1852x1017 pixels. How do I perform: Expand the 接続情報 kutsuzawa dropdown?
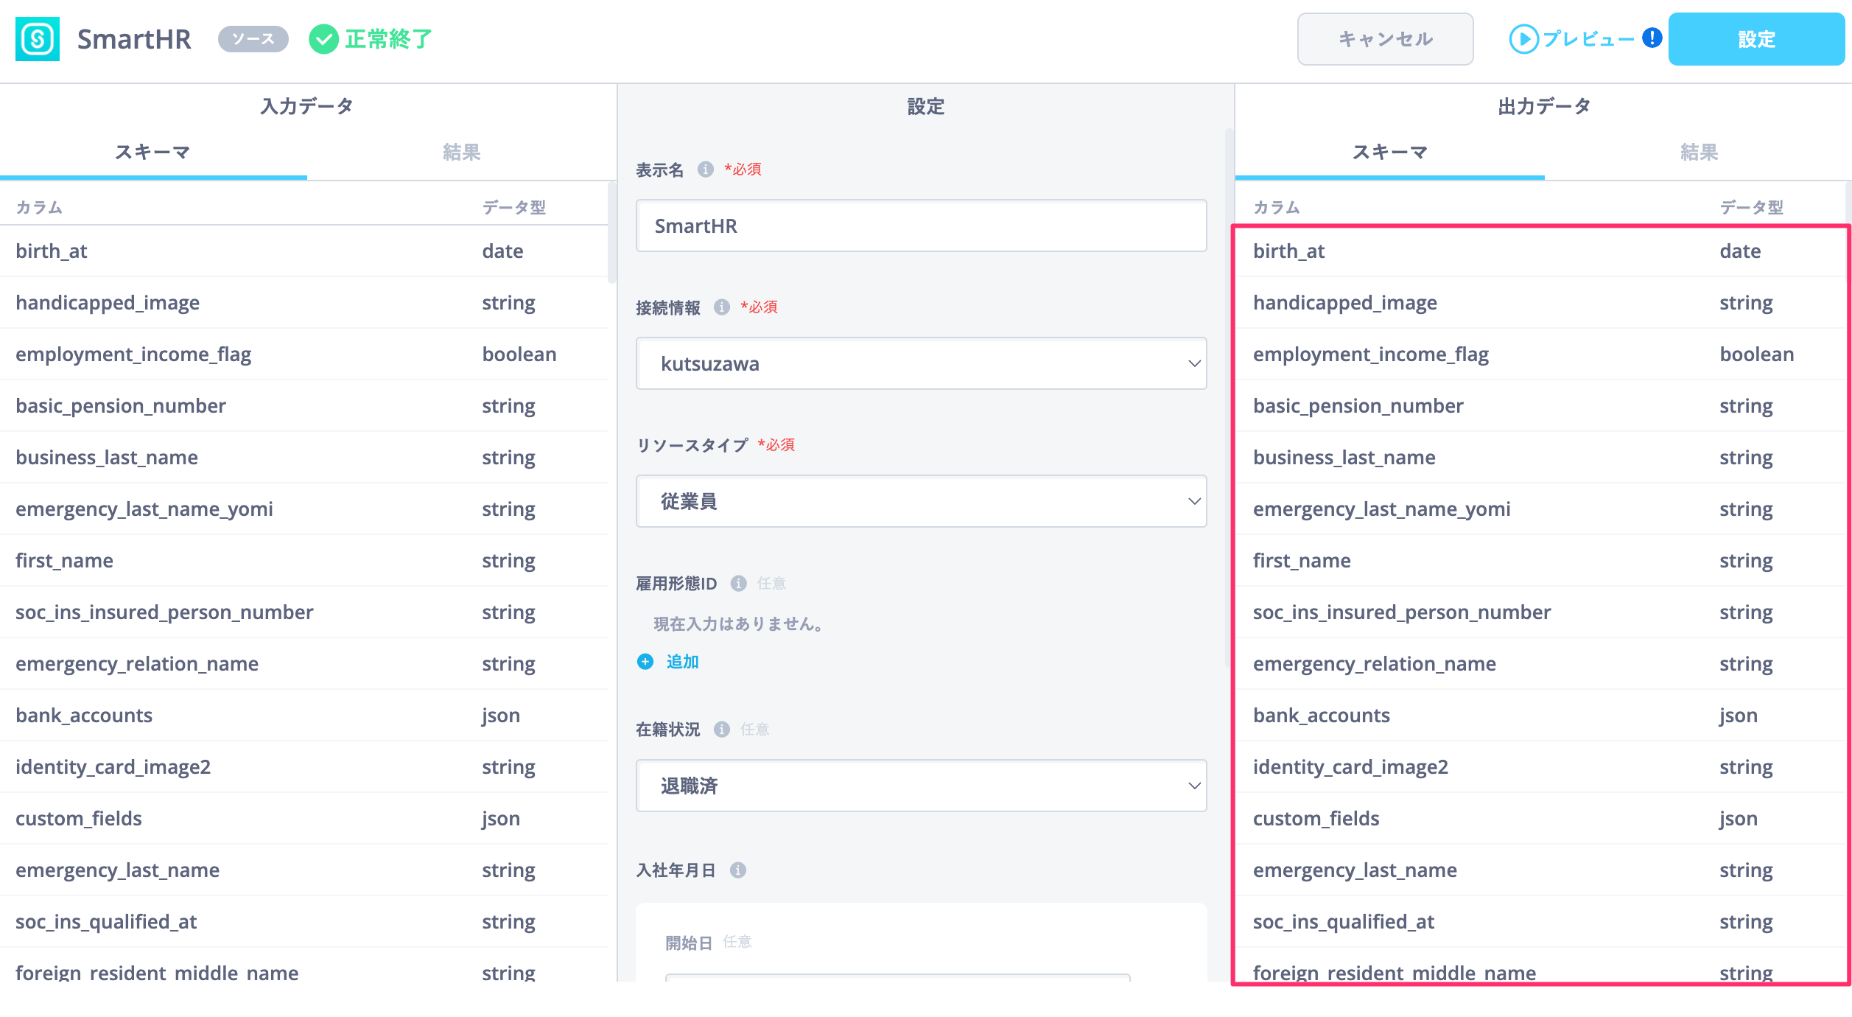[x=921, y=363]
